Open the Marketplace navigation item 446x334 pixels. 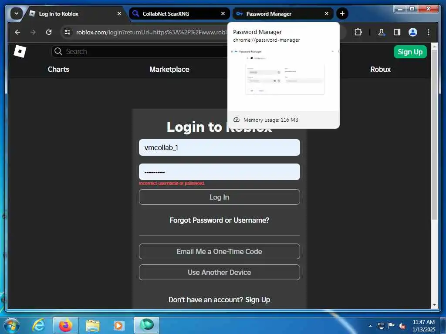pos(169,69)
